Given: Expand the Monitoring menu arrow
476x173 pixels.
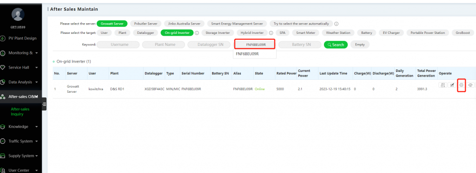Looking at the screenshot, I should pos(37,53).
